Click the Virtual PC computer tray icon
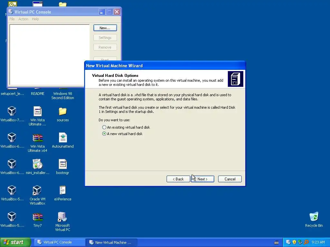Viewport: 330px width, 247px height. (x=288, y=242)
